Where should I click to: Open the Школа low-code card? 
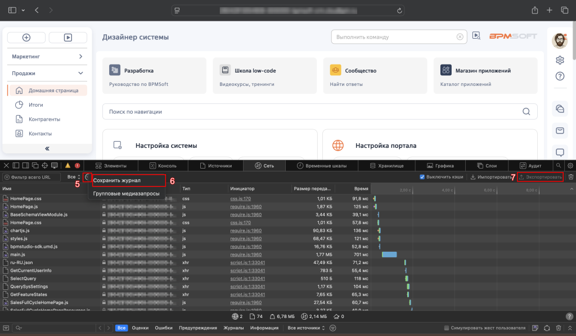pos(264,75)
